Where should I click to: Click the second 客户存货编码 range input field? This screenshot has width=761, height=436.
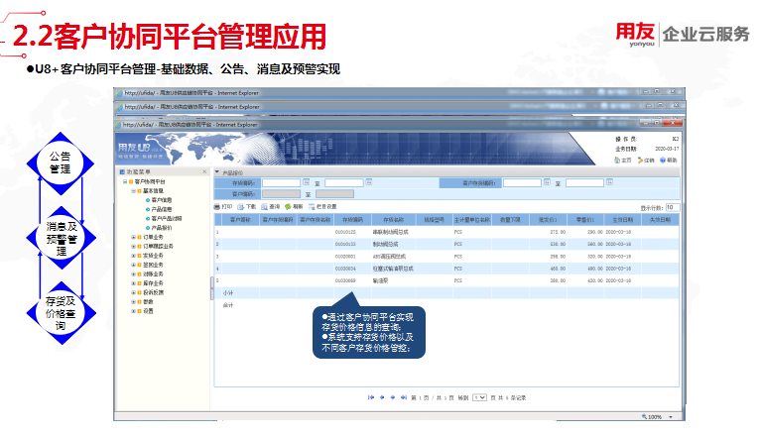click(584, 182)
